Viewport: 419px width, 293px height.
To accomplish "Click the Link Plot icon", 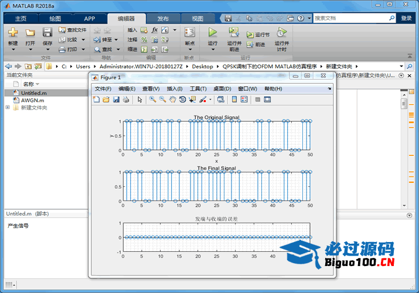I will pyautogui.click(x=220, y=100).
